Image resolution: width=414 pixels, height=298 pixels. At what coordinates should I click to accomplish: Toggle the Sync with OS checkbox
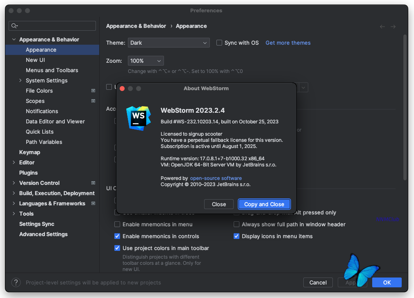(x=219, y=43)
